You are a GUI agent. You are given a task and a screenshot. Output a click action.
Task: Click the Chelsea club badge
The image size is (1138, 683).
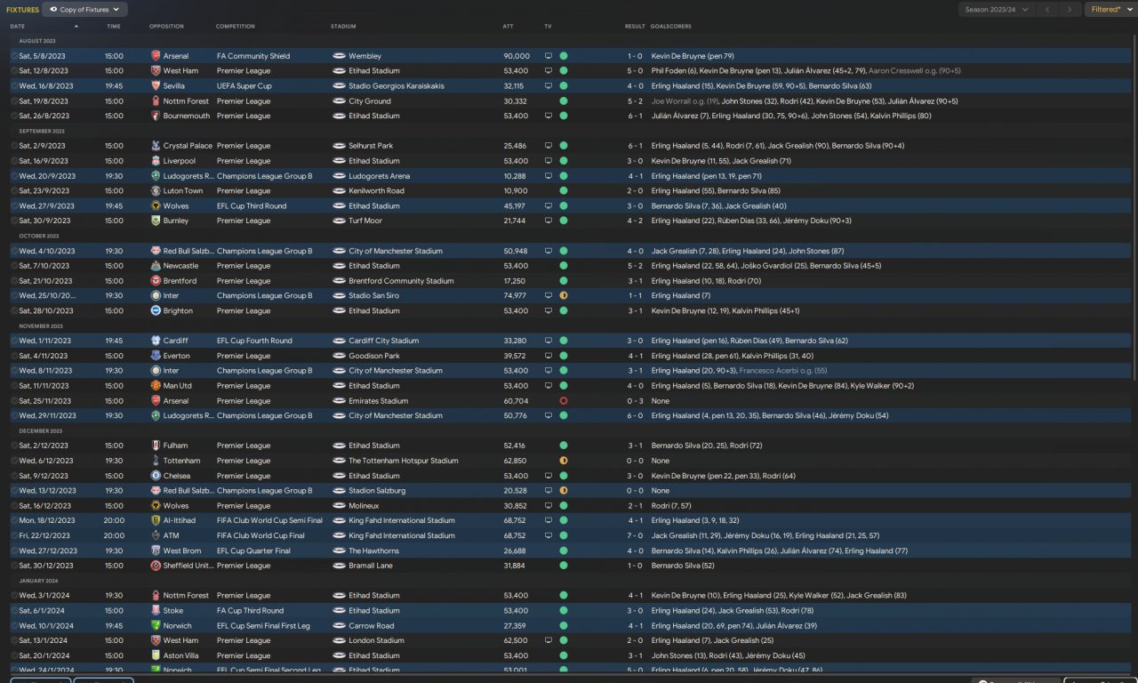(x=156, y=476)
